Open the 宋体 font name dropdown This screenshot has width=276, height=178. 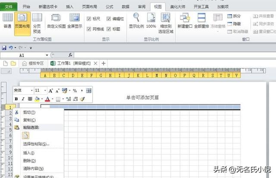click(31, 91)
